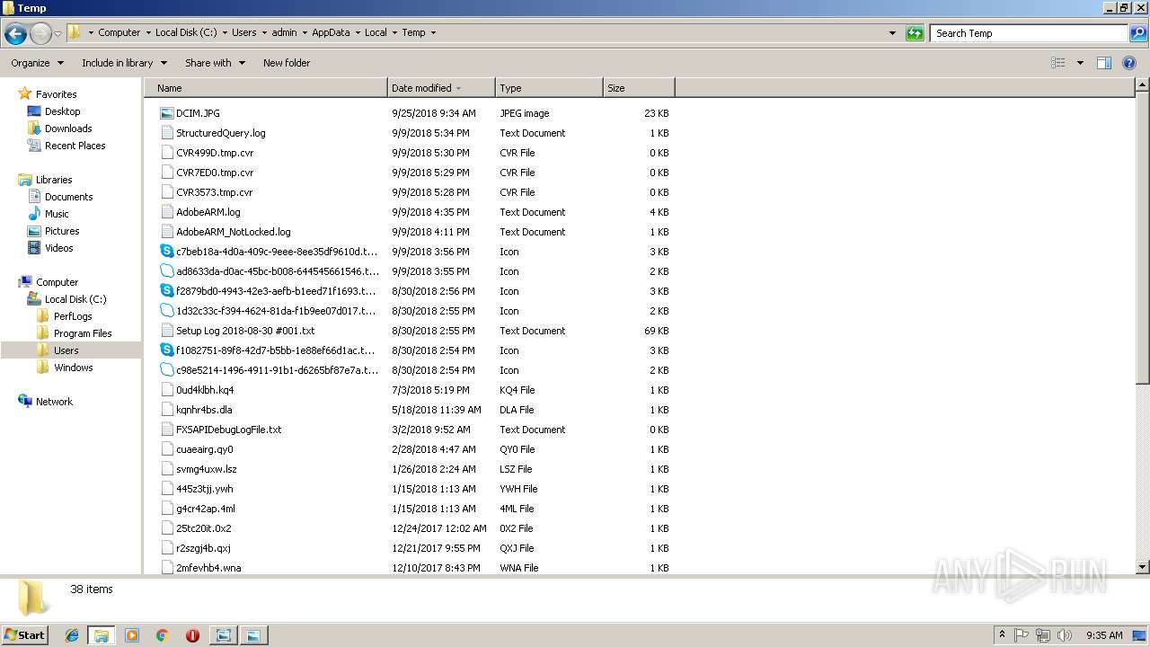1150x647 pixels.
Task: Click the green refresh address button
Action: 915,33
